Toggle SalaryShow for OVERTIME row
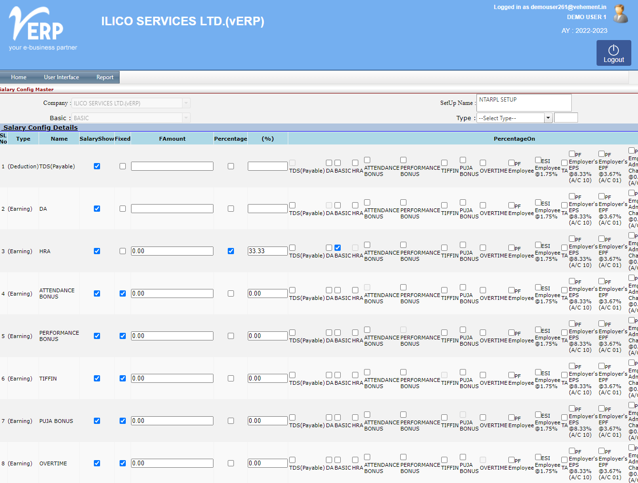Viewport: 638px width, 483px height. [97, 463]
